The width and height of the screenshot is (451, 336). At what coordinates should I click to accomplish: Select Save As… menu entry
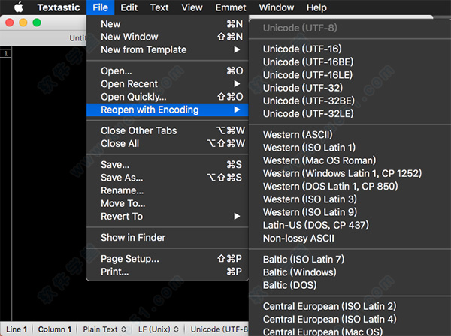(x=122, y=178)
